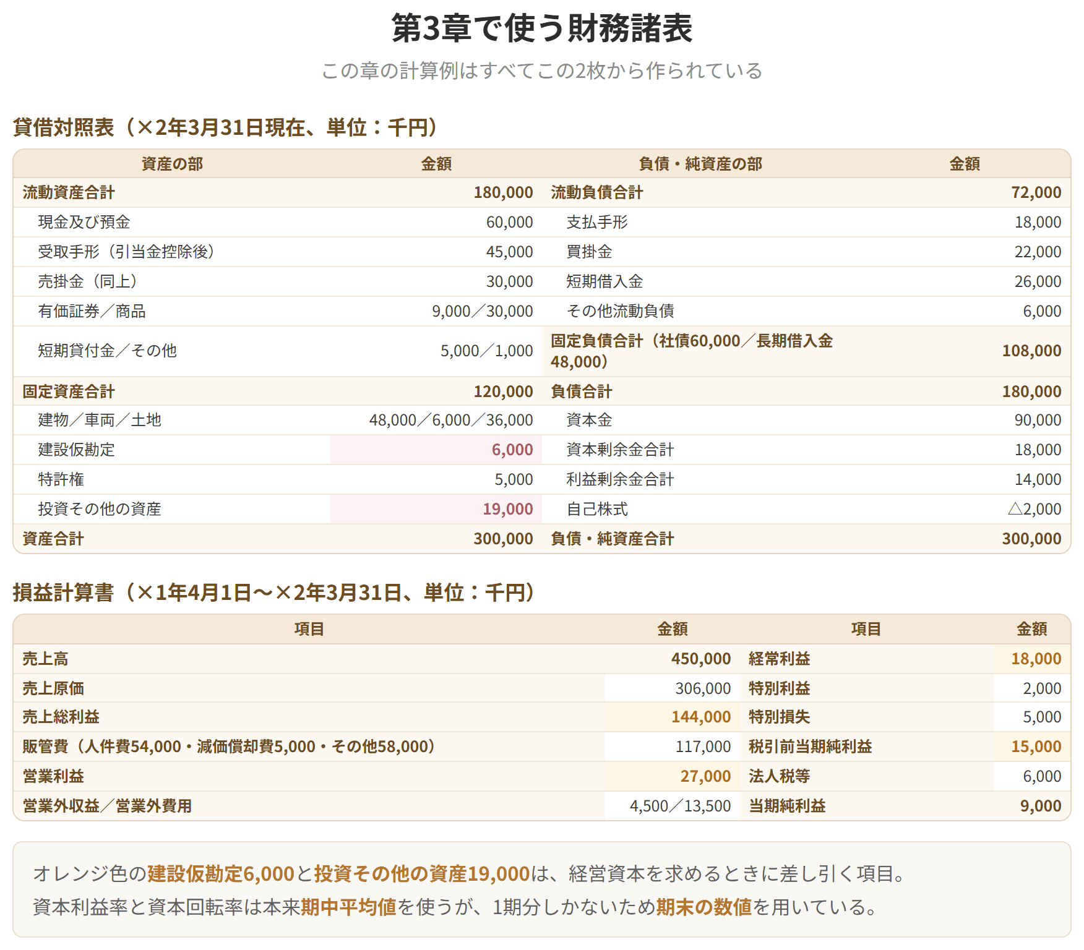Image resolution: width=1084 pixels, height=950 pixels.
Task: Click the 特許権 row label
Action: (x=61, y=479)
